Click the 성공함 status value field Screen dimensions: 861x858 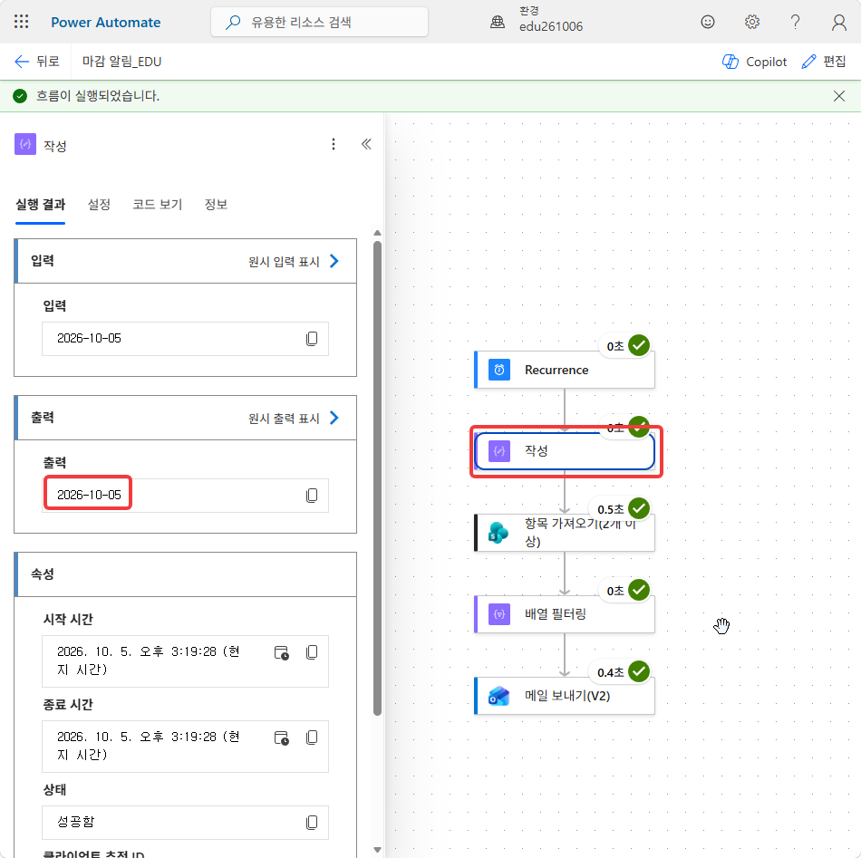[x=185, y=823]
